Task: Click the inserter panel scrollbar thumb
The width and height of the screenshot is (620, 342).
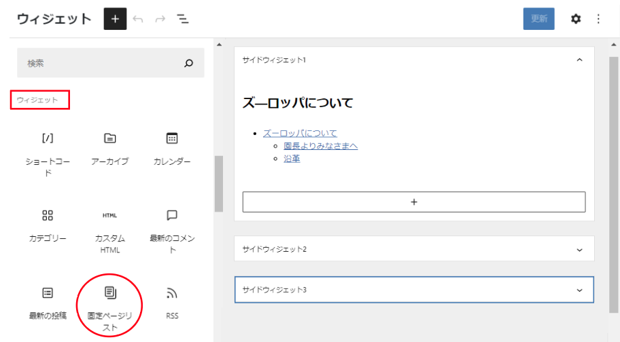Action: tap(219, 184)
